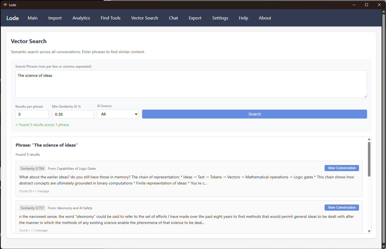Click the blue Search button
Viewport: 386px width, 249px height.
pyautogui.click(x=254, y=114)
